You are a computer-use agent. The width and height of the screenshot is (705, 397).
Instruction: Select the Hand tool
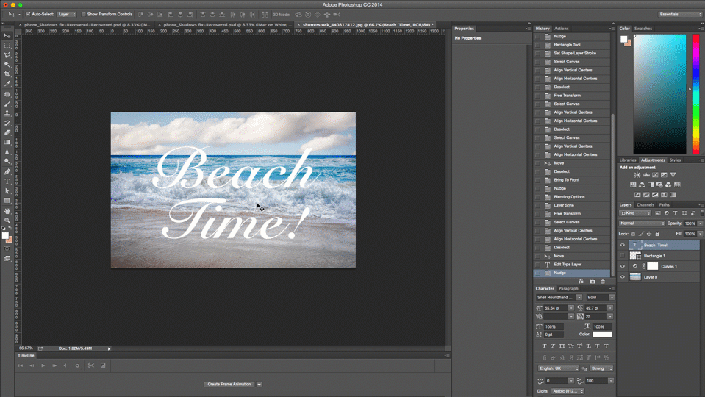7,211
